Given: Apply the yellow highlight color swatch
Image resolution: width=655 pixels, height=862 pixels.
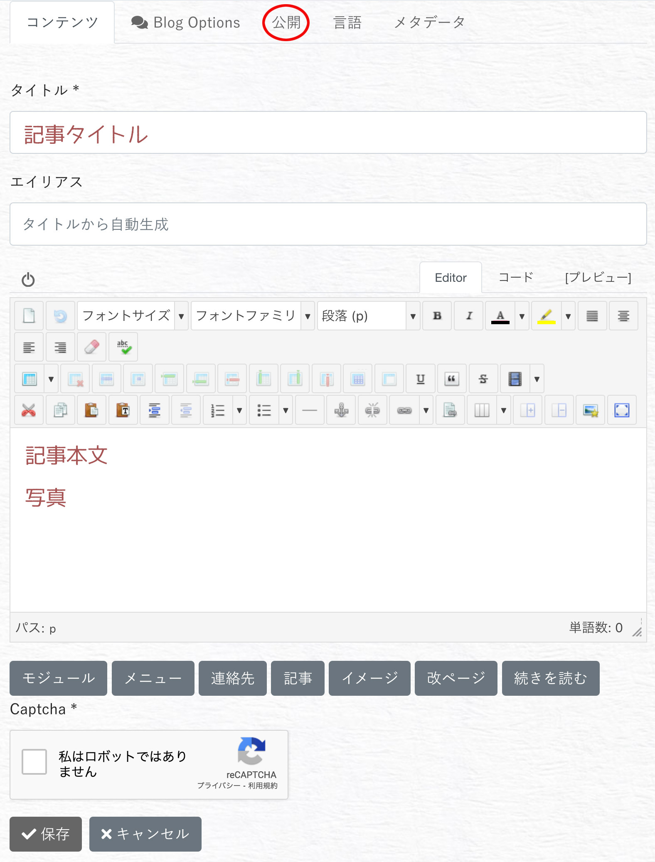Looking at the screenshot, I should 546,316.
